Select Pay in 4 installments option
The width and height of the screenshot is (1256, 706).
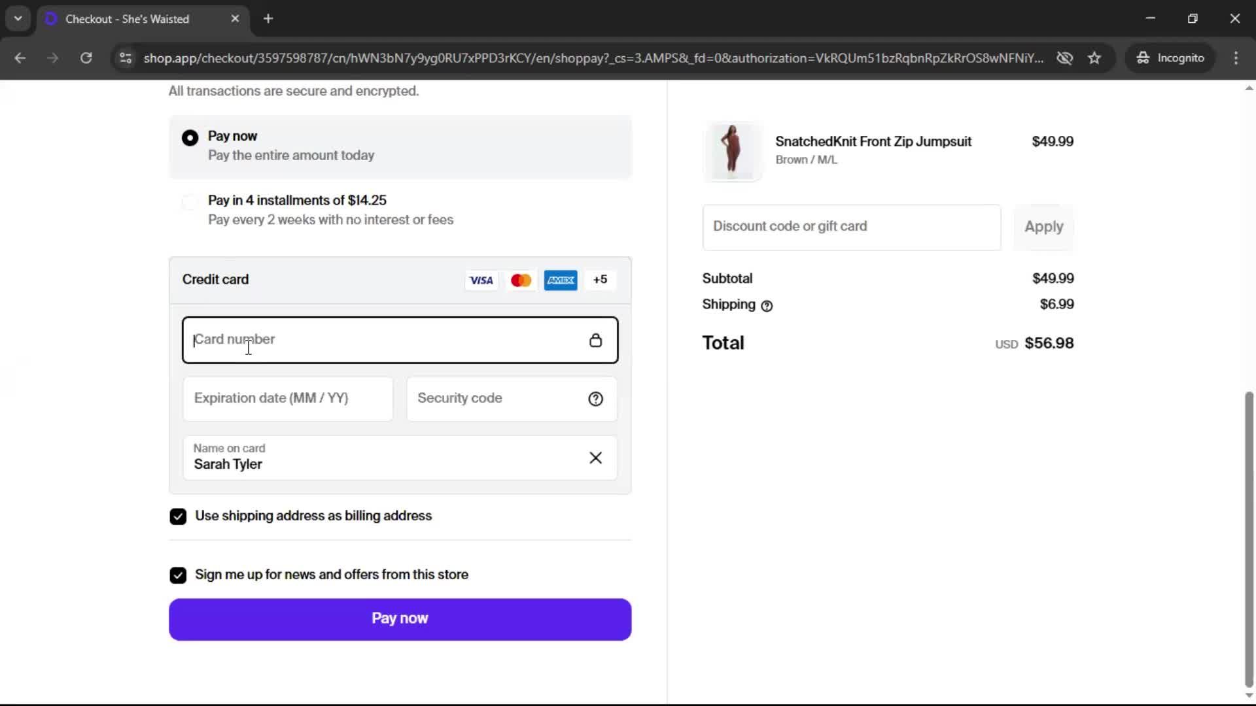(190, 202)
